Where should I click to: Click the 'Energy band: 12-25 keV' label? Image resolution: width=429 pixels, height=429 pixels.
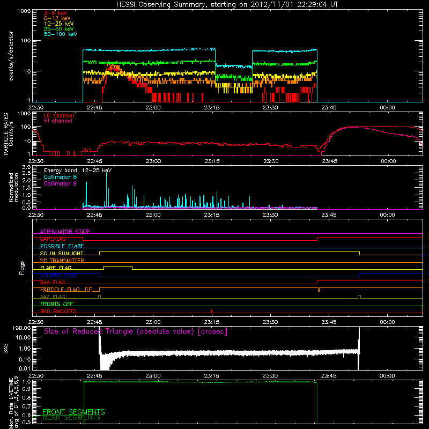pyautogui.click(x=78, y=171)
